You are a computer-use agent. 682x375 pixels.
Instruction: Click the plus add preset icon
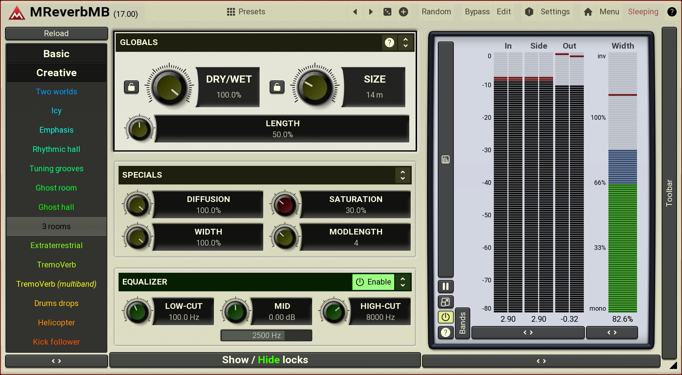pos(403,12)
